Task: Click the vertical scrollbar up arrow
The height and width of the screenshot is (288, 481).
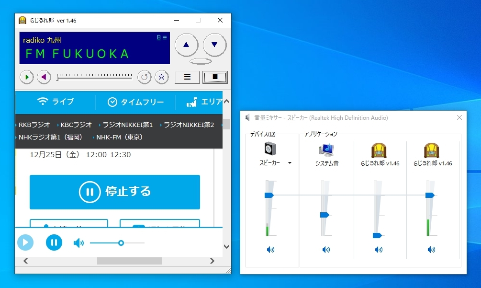Action: [227, 101]
